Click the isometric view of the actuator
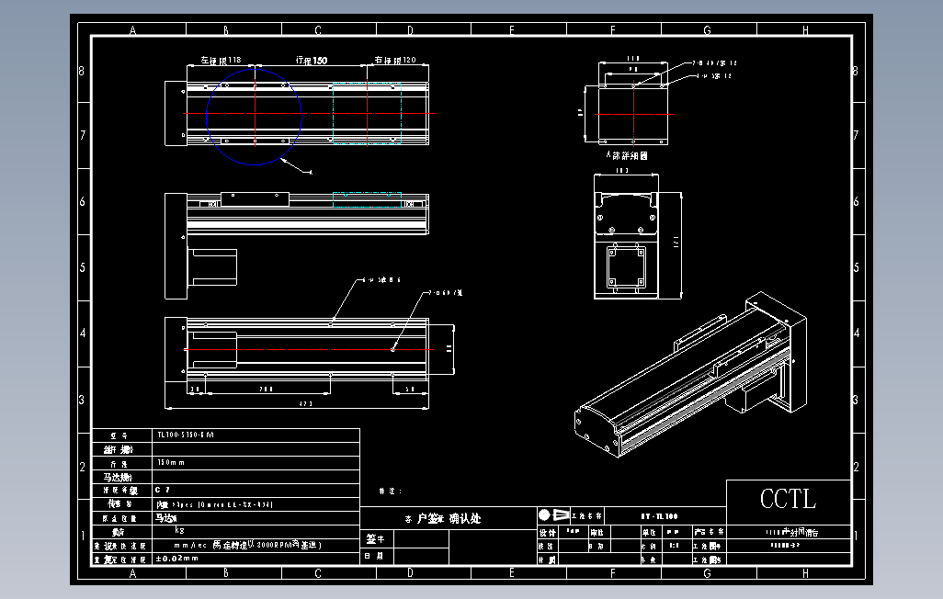943x599 pixels. tap(690, 375)
